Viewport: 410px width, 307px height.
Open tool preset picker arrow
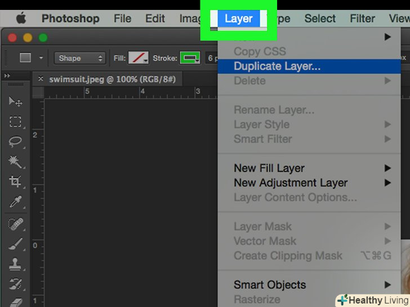(41, 58)
